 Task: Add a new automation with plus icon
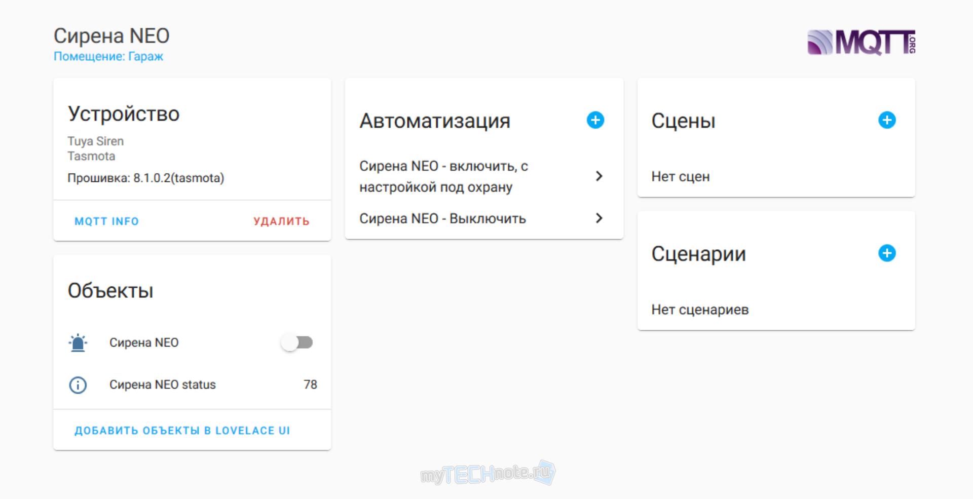(x=595, y=120)
